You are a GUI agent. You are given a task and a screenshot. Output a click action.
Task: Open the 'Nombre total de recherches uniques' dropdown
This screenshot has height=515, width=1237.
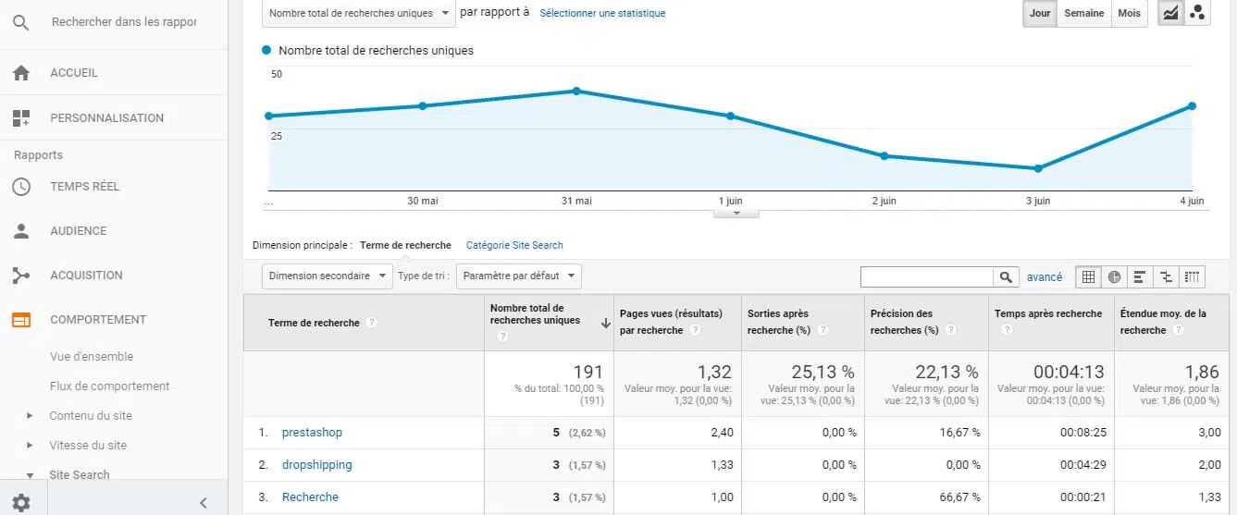click(x=359, y=13)
